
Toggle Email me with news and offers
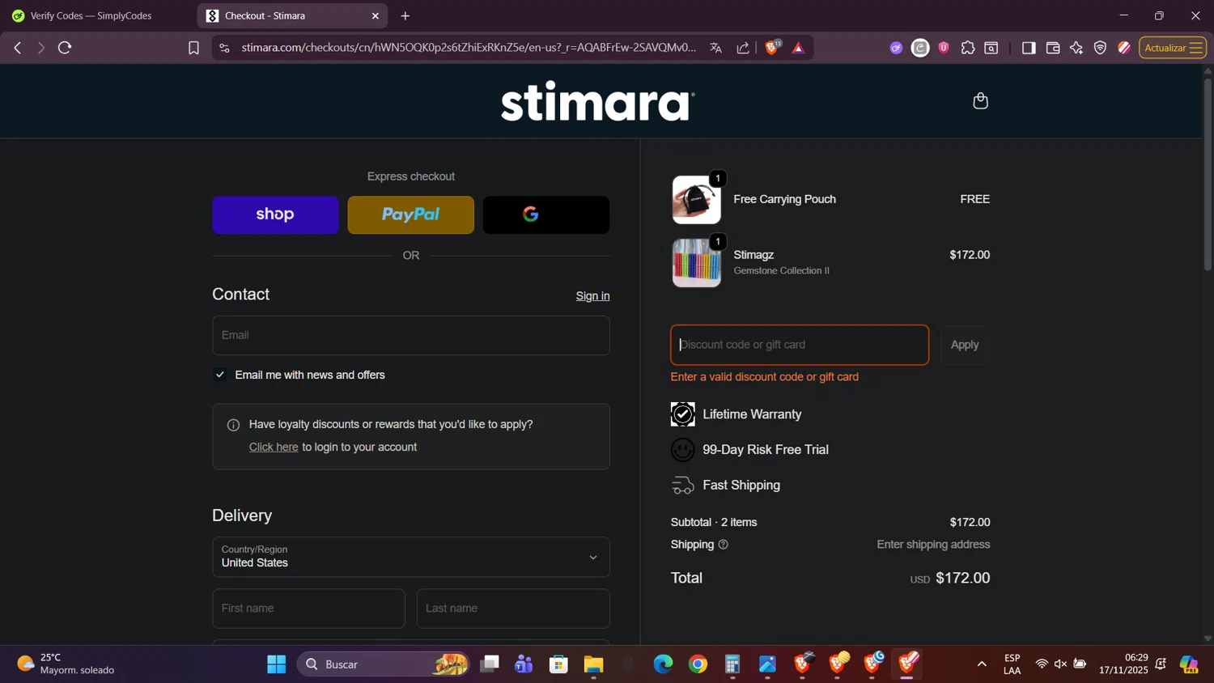tap(219, 375)
